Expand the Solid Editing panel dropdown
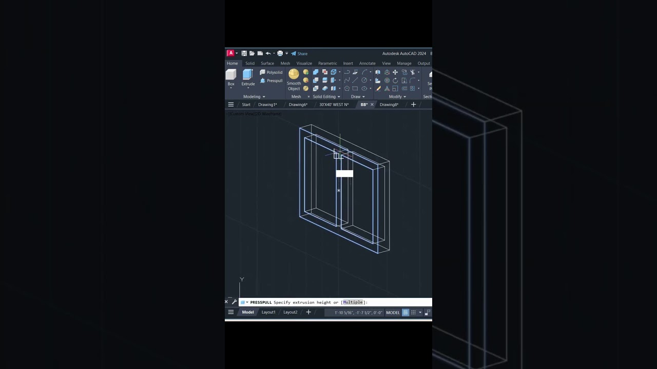 coord(339,96)
